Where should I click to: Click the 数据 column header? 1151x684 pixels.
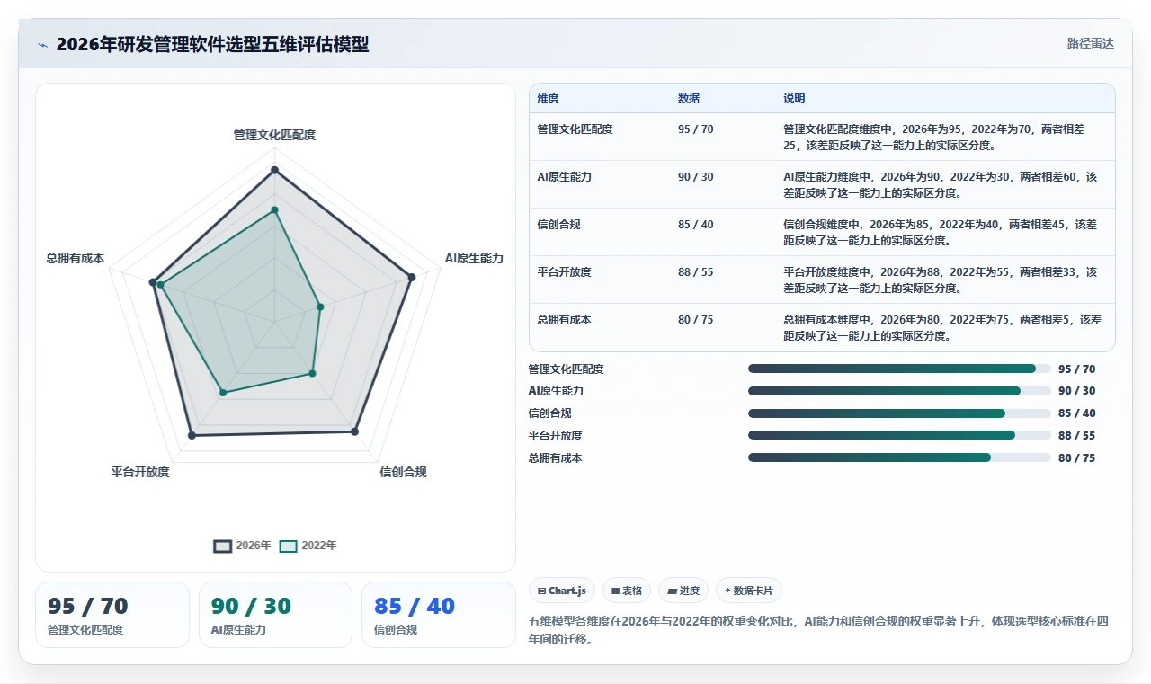[689, 99]
